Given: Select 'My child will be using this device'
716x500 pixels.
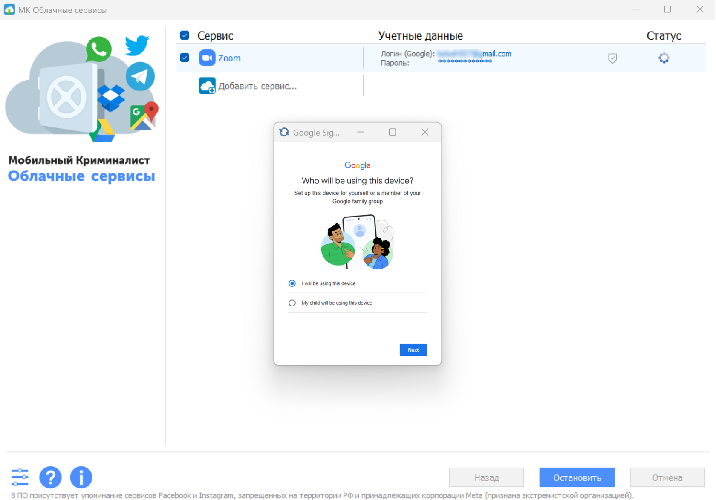Looking at the screenshot, I should tap(292, 303).
